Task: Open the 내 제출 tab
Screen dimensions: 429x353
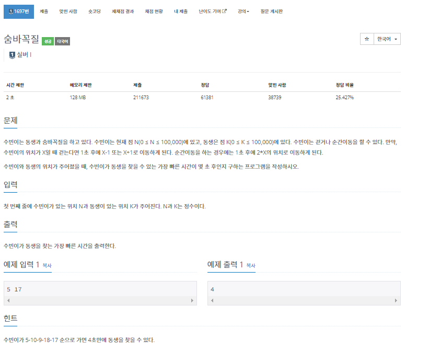Action: tap(181, 11)
